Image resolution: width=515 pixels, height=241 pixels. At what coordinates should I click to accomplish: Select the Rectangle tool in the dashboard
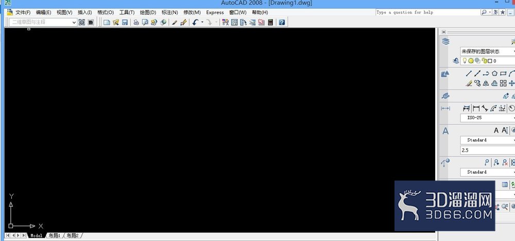pyautogui.click(x=503, y=74)
